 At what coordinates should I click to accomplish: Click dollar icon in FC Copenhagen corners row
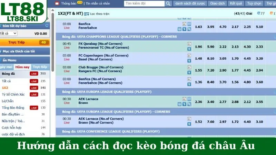coord(189,61)
